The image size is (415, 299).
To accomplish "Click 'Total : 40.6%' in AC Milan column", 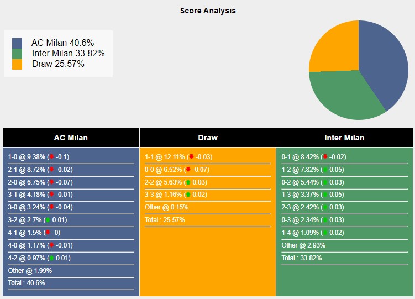I will point(27,283).
